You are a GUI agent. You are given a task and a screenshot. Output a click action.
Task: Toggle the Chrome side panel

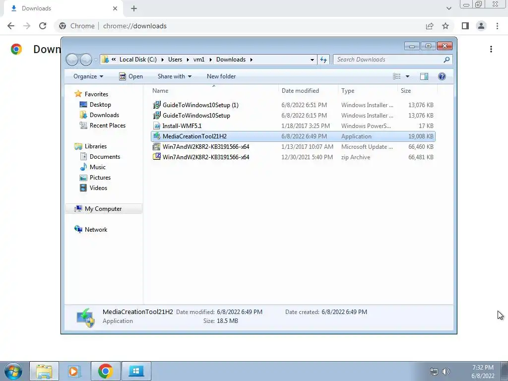click(465, 26)
